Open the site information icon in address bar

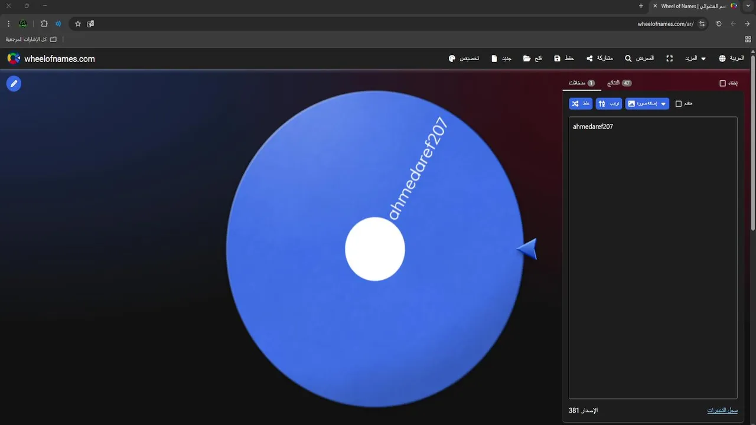702,24
